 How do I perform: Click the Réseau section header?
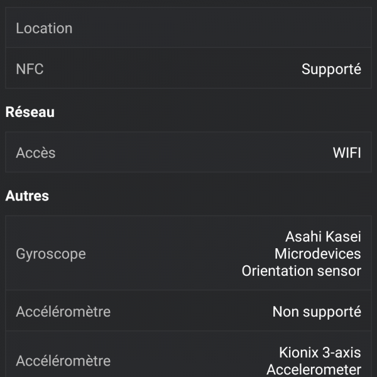click(30, 112)
